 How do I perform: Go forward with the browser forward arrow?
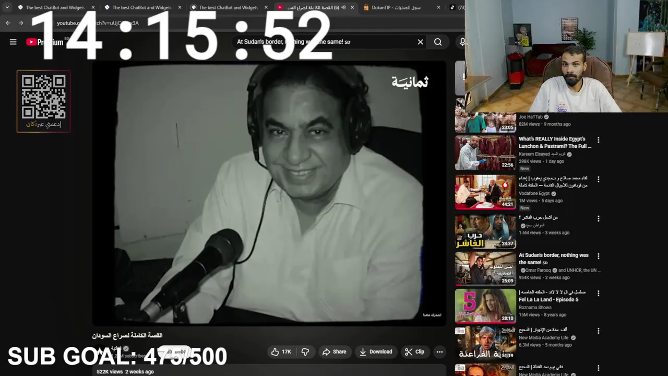pos(21,23)
